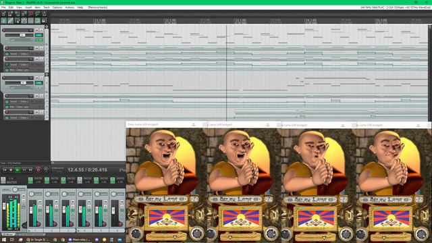Screen dimensions: 432x243
Task: Arm the top track for recording
Action: pos(4,30)
